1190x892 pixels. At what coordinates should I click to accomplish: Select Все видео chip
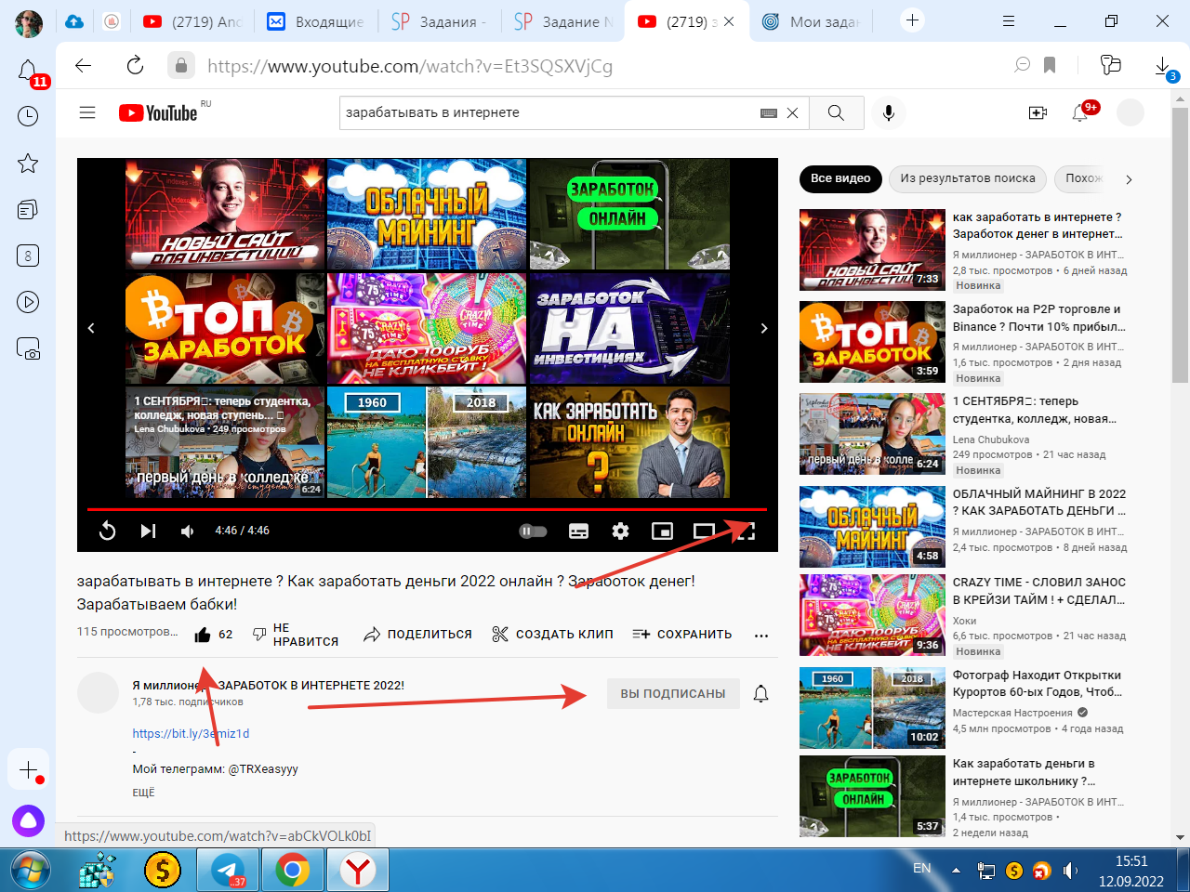tap(840, 178)
